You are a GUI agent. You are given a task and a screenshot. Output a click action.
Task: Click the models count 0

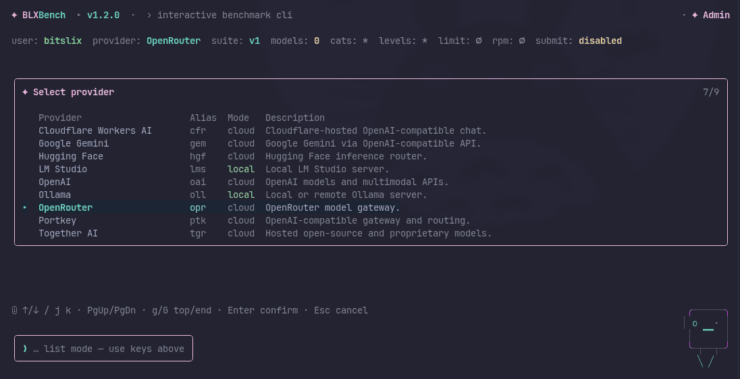coord(317,41)
